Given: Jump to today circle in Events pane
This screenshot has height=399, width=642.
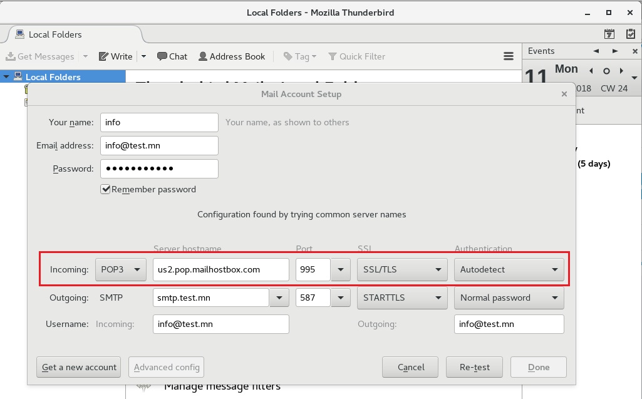Looking at the screenshot, I should [606, 71].
